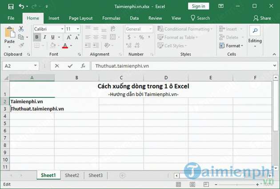Click the Cut scissors icon
Viewport: 280px width, 189px height.
pyautogui.click(x=21, y=28)
